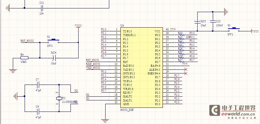260x124 pixels.
Task: Select capacitor symbol C11
Action: pyautogui.click(x=42, y=8)
